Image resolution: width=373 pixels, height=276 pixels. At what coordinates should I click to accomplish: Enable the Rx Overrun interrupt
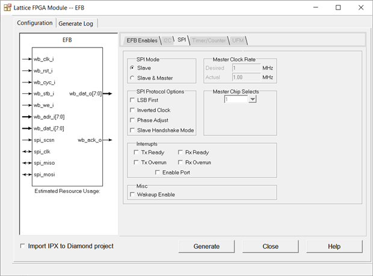coord(180,162)
